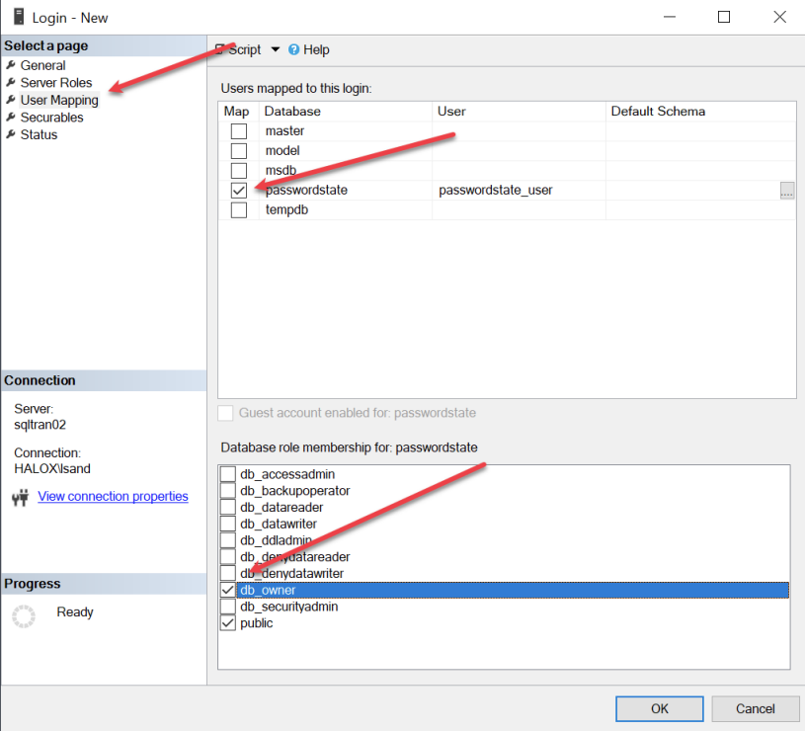Click the Default Schema column header
Screen dimensions: 805x731
(700, 112)
